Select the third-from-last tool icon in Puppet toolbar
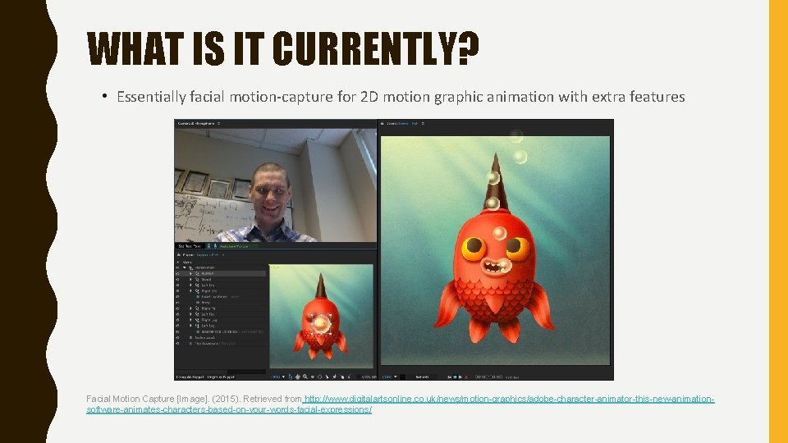 335,377
